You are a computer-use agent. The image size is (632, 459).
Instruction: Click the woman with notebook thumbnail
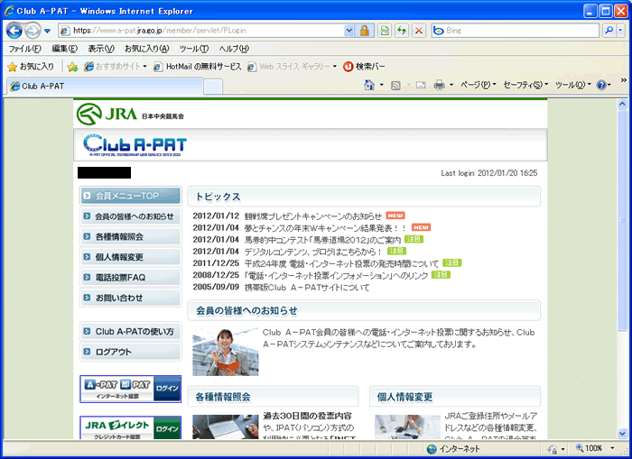(x=226, y=352)
